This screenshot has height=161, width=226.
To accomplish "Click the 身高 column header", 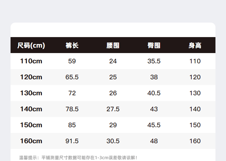I will coord(195,46).
